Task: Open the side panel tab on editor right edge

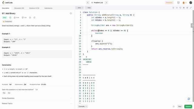Action: pos(192,25)
